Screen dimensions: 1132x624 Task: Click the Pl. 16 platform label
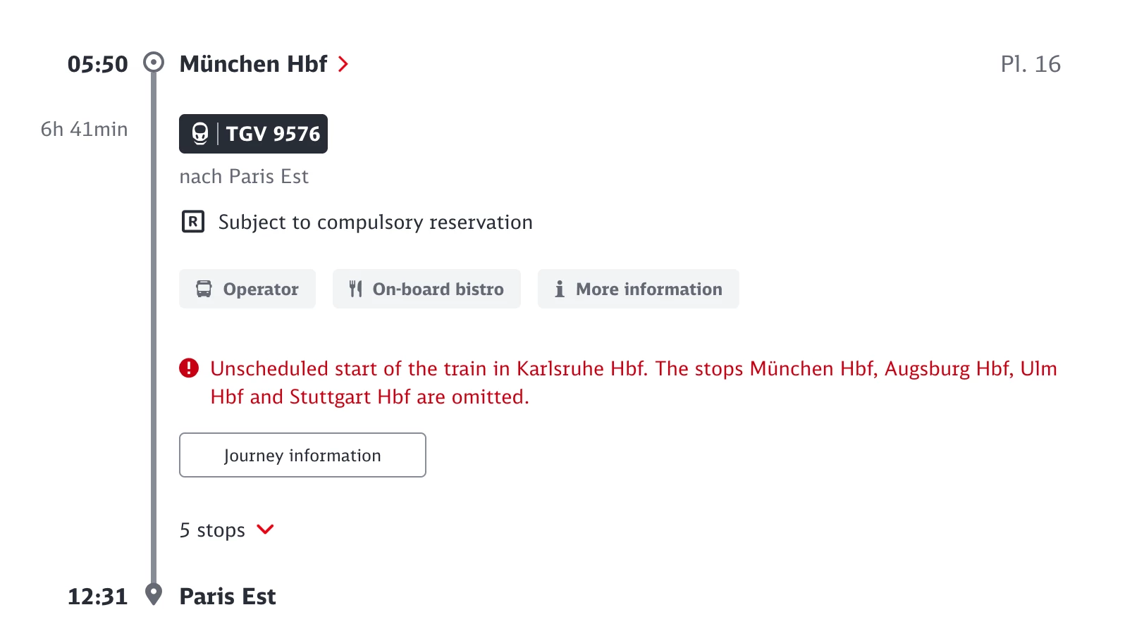tap(1031, 64)
